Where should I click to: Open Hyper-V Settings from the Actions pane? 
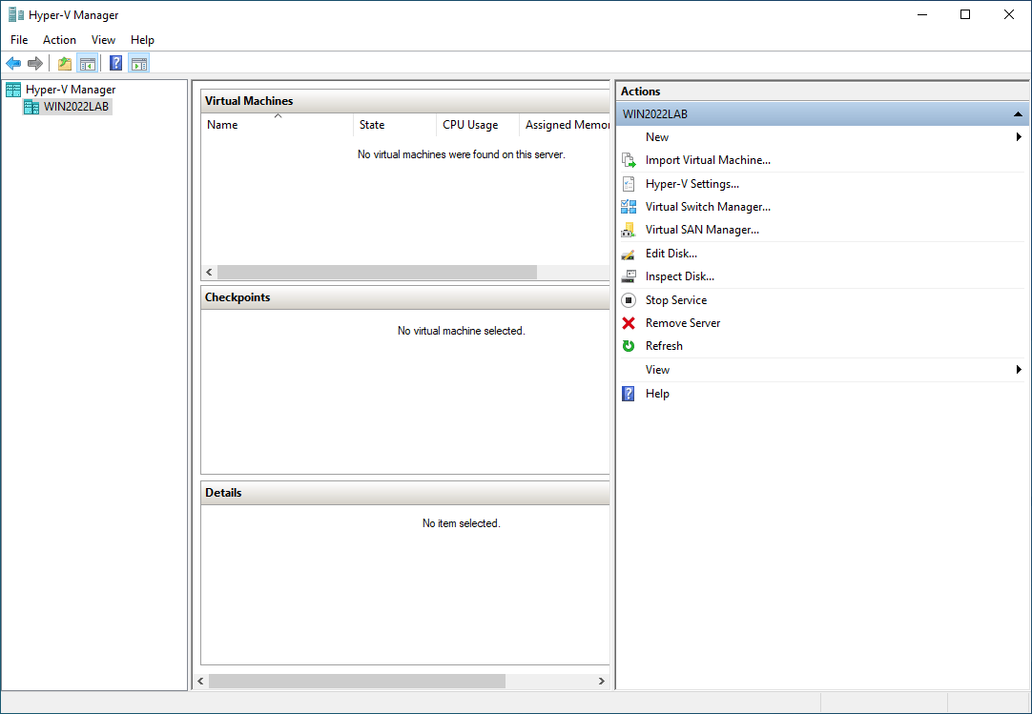pyautogui.click(x=691, y=184)
